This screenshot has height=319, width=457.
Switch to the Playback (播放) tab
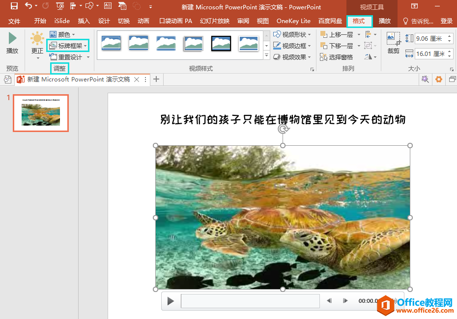pyautogui.click(x=384, y=21)
